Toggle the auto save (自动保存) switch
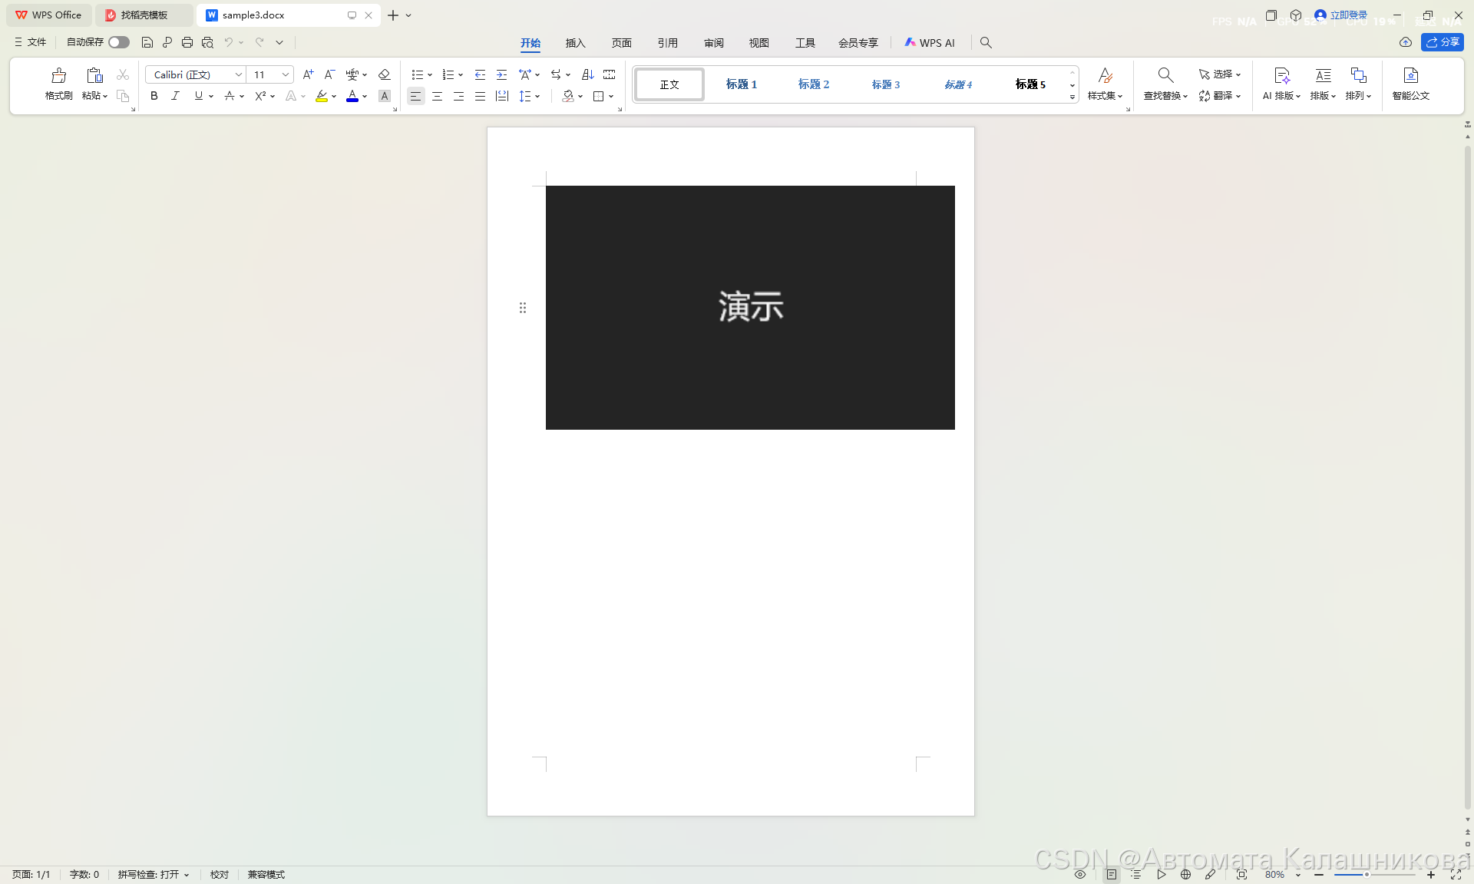The height and width of the screenshot is (884, 1474). pos(118,42)
